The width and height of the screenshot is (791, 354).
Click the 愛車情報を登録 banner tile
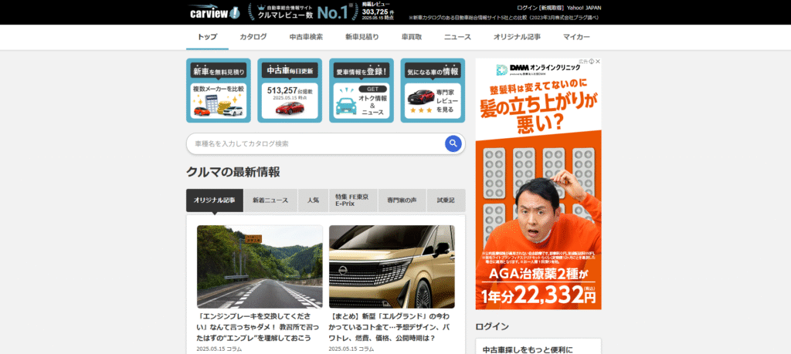click(361, 91)
